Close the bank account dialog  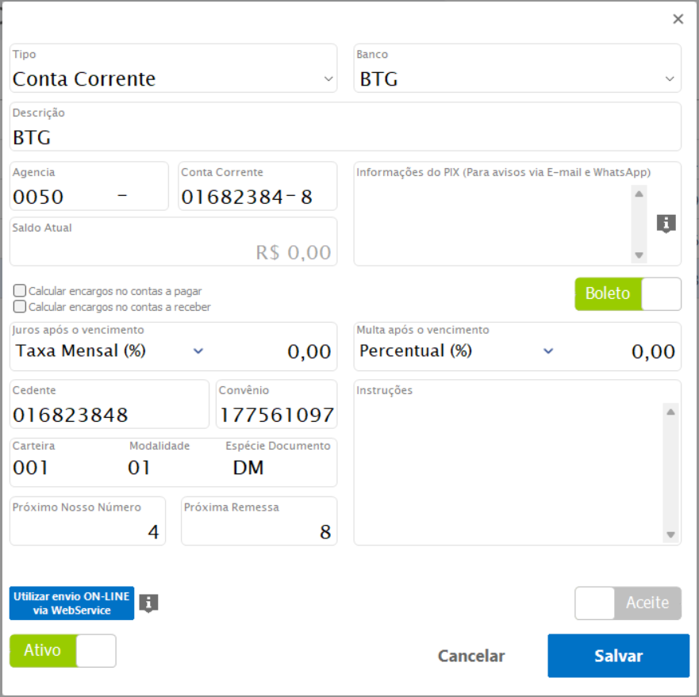pos(678,19)
